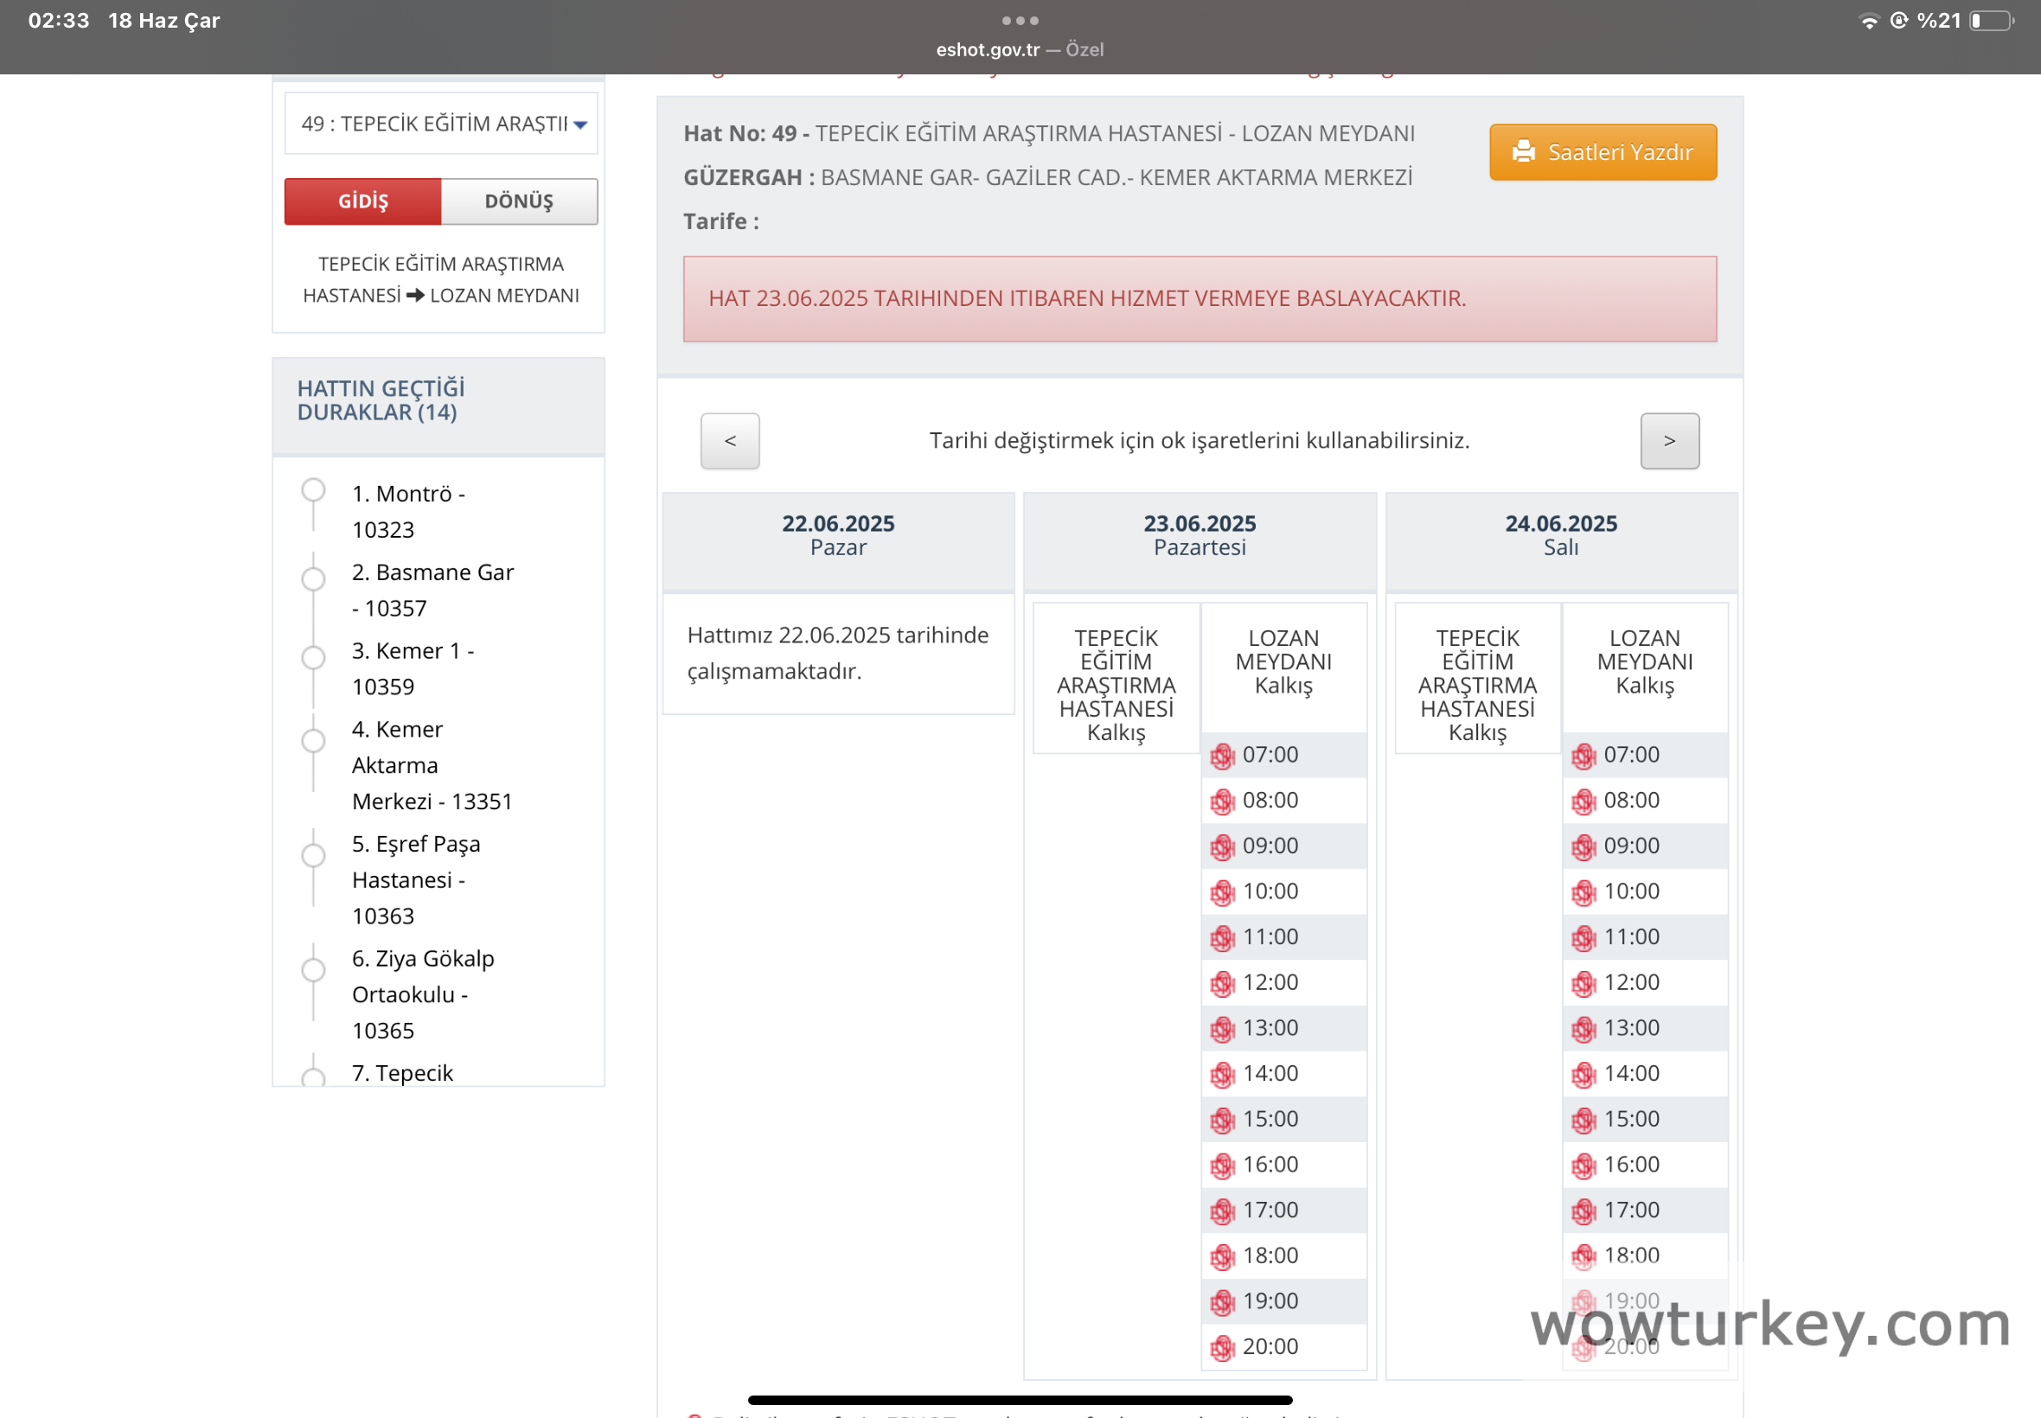The height and width of the screenshot is (1418, 2041).
Task: Click accessibility icon beside 20:00 Pazartesi departure
Action: (x=1222, y=1348)
